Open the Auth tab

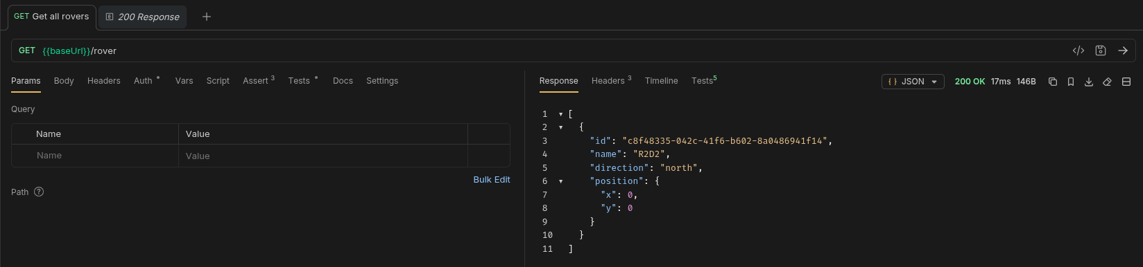pos(143,81)
